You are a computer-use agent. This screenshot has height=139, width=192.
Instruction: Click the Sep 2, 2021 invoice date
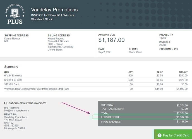pos(105,52)
